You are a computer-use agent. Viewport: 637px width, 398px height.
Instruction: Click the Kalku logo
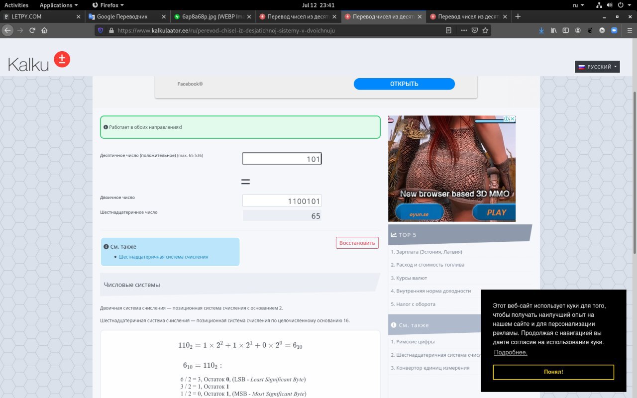pyautogui.click(x=39, y=61)
